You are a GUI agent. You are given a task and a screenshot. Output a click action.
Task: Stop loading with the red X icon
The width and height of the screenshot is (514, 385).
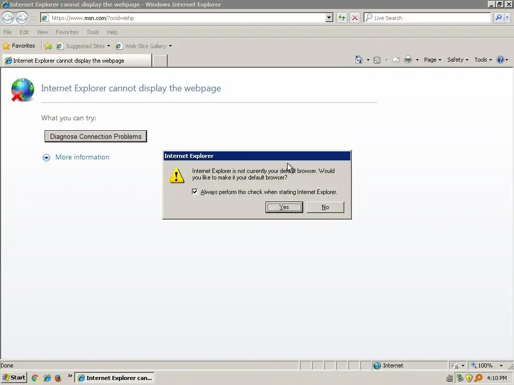355,18
